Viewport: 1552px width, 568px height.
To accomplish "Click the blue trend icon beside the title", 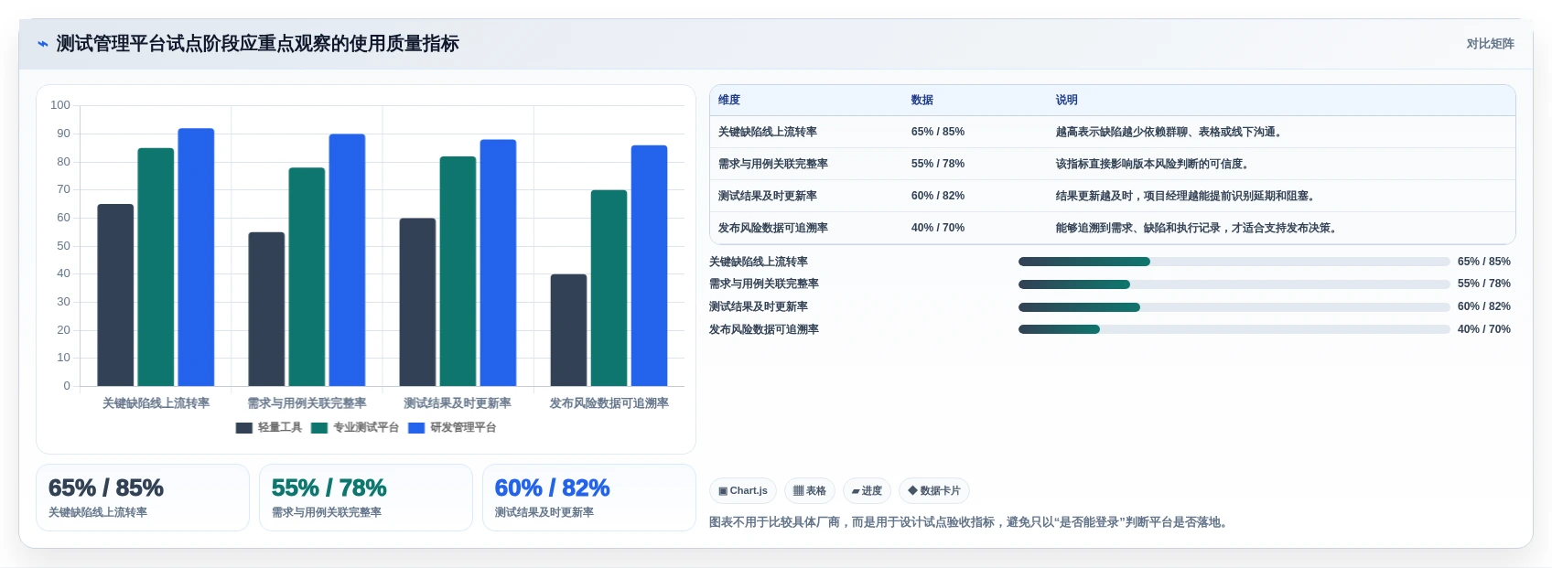I will point(43,44).
